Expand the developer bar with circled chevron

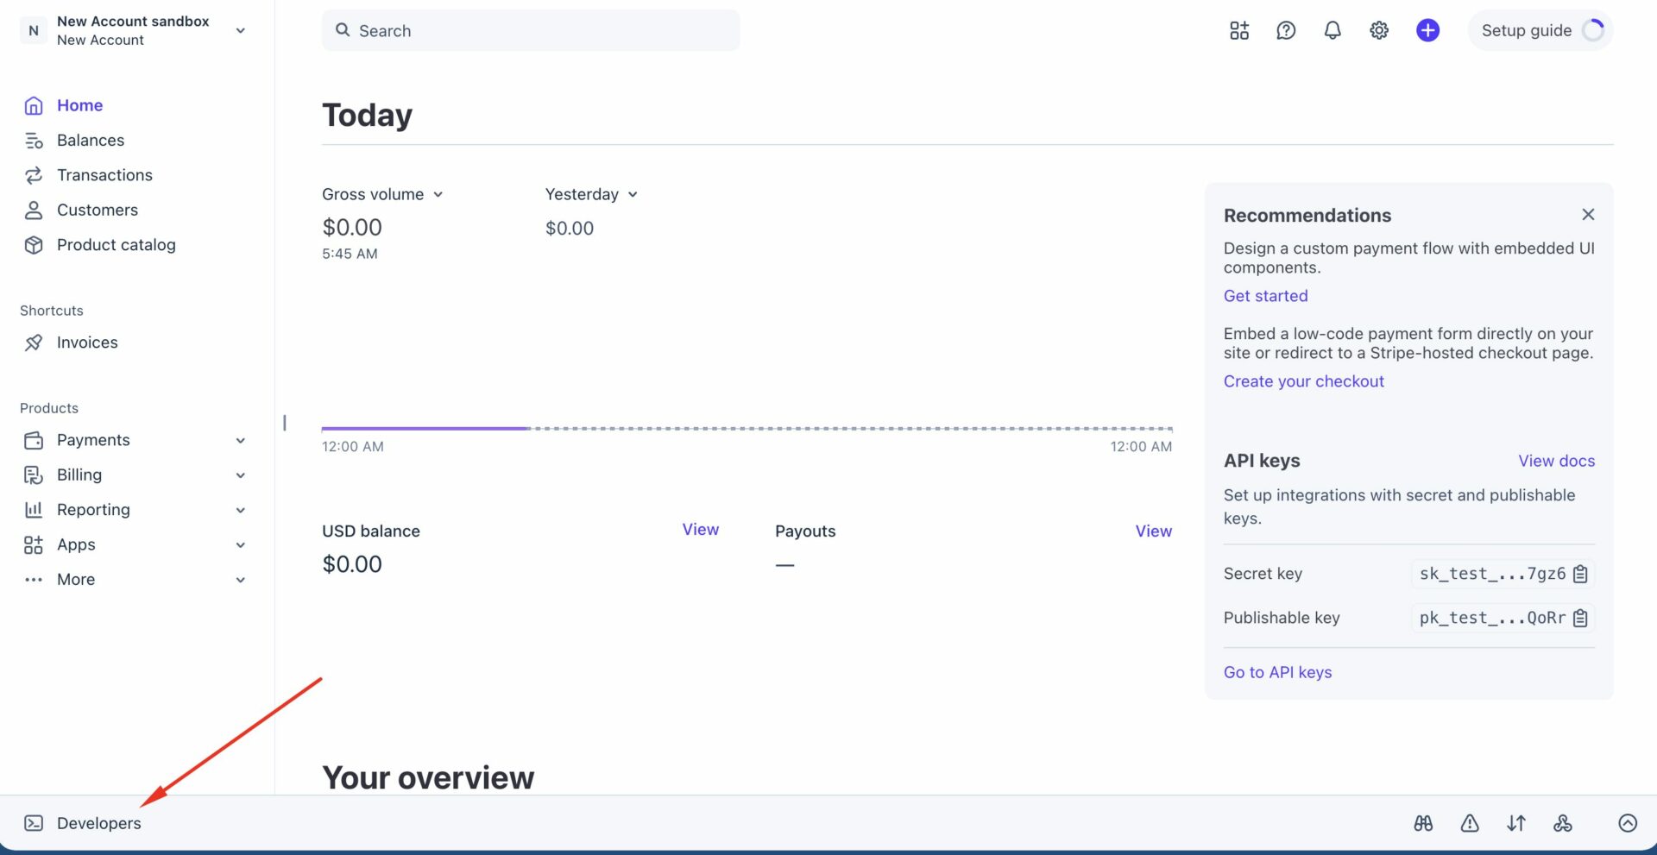(1628, 823)
